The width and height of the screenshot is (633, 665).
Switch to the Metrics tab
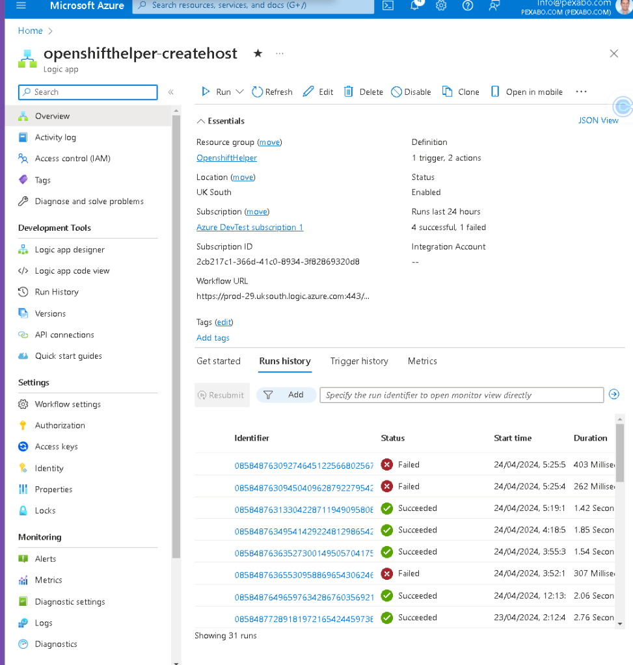422,361
